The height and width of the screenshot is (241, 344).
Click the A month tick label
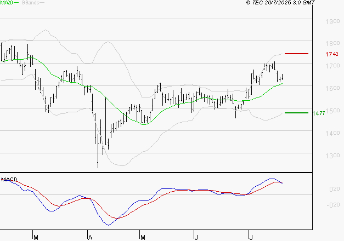90,237
